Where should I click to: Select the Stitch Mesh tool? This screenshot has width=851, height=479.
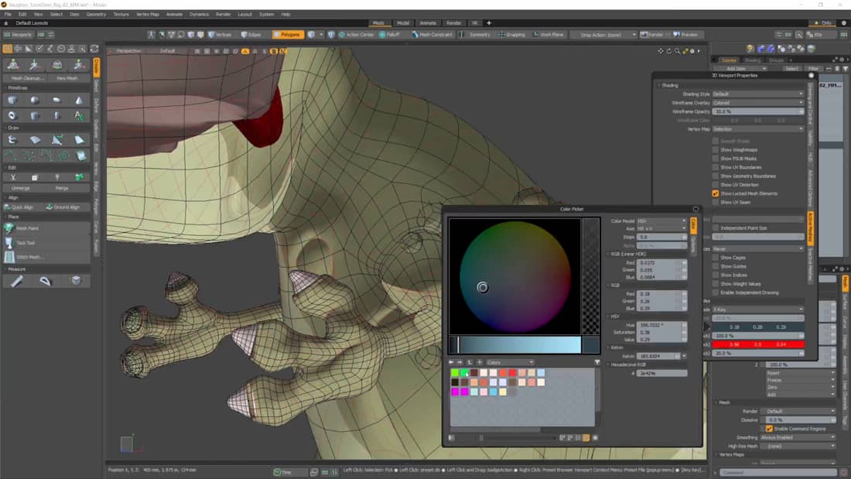tap(46, 257)
